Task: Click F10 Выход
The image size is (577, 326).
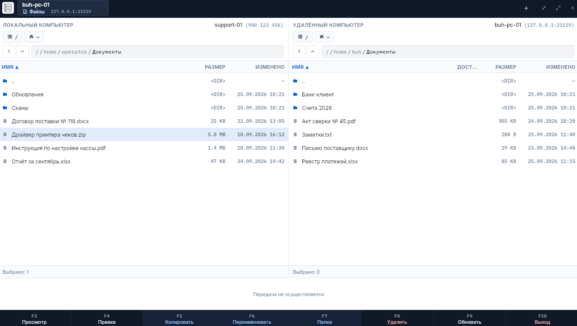Action: (x=542, y=318)
